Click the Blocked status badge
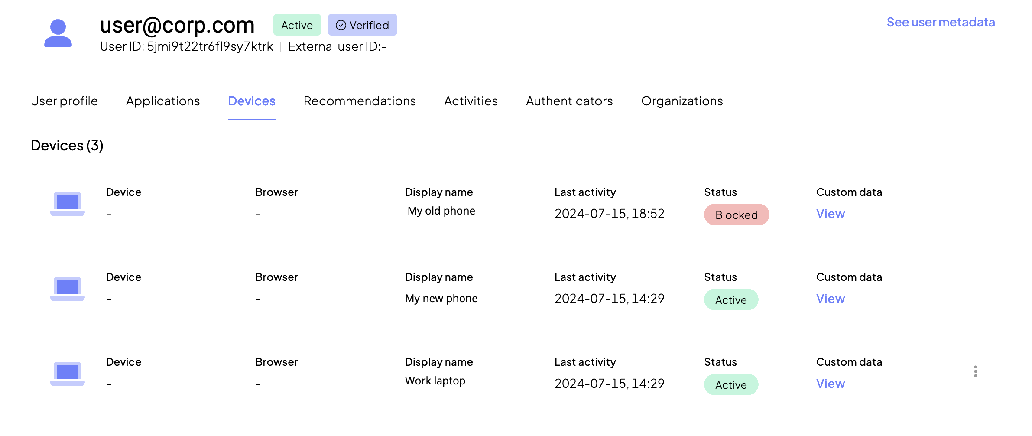1032x436 pixels. click(737, 215)
